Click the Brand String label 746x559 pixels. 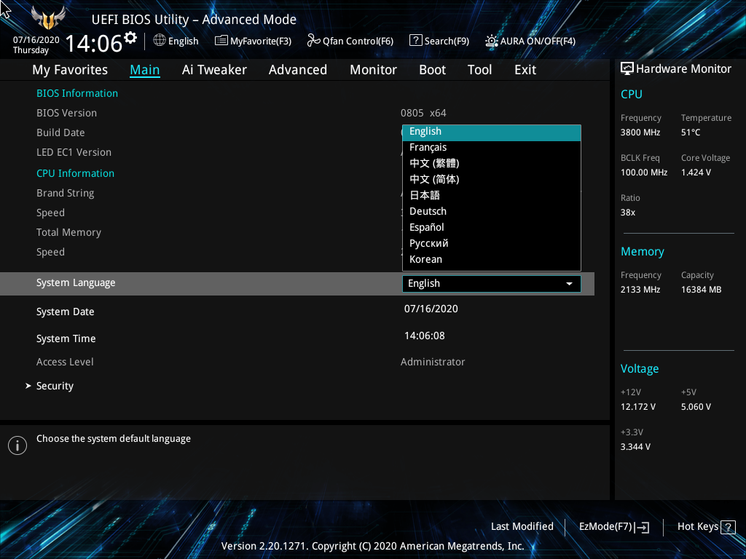(65, 194)
